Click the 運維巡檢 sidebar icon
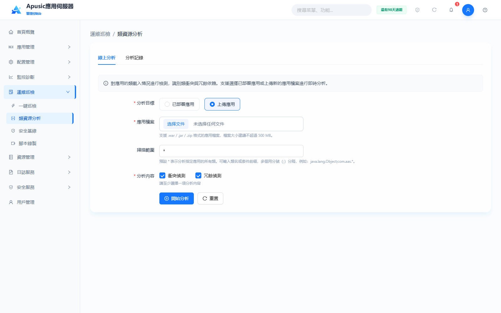Screen dimensions: 501x313 click(11, 92)
